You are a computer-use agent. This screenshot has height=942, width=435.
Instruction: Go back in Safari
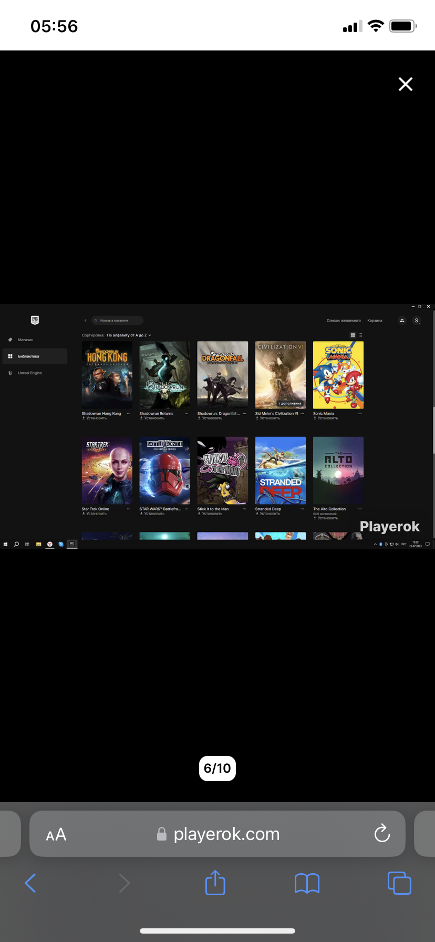click(x=30, y=883)
